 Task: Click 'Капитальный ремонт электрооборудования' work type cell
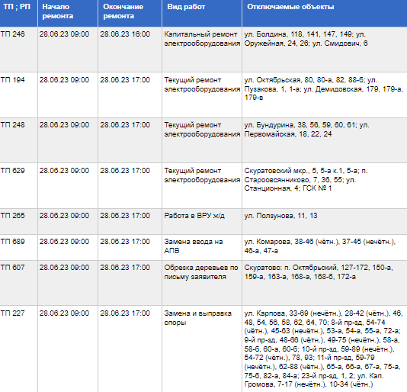(x=202, y=50)
